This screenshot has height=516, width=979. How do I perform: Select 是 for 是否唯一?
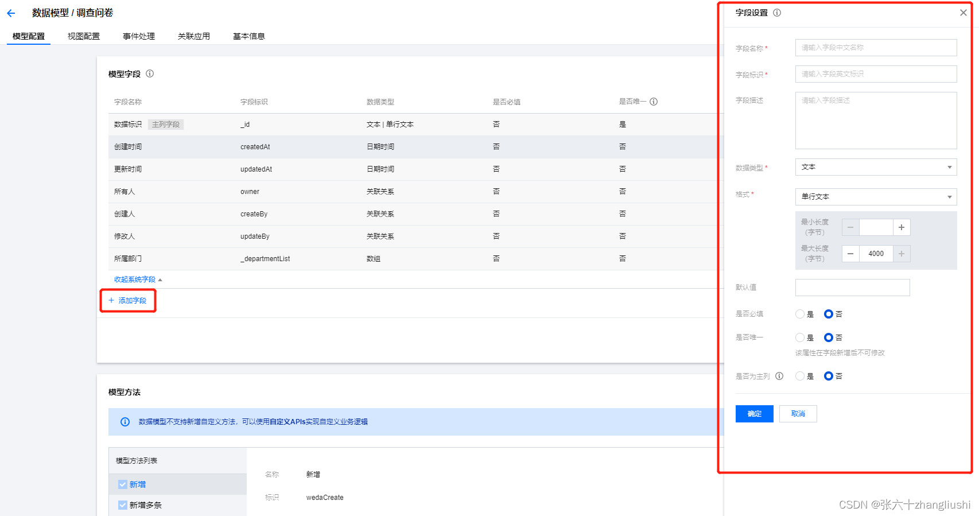point(800,337)
